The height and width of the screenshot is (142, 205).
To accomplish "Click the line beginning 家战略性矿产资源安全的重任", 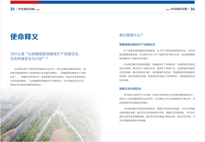I will tap(134, 59).
